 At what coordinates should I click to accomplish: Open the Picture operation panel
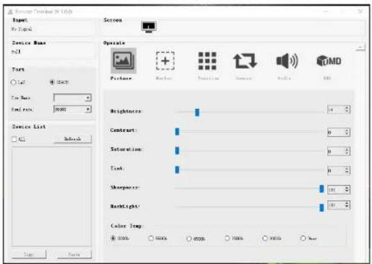click(124, 60)
